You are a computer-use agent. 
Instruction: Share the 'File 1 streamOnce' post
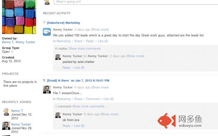tap(78, 99)
